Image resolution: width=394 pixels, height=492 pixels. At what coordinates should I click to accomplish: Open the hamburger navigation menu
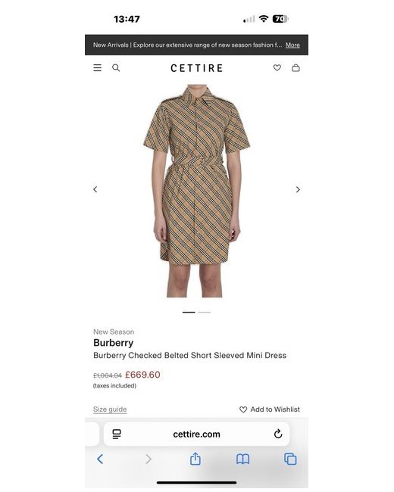pyautogui.click(x=98, y=68)
